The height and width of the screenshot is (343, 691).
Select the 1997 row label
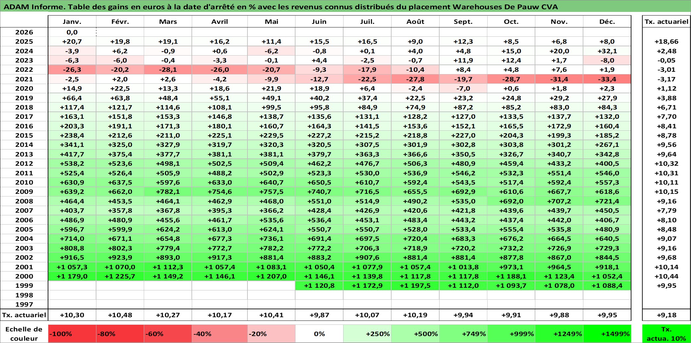(24, 305)
